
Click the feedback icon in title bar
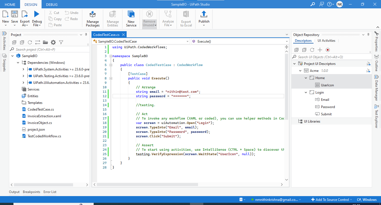(x=322, y=4)
